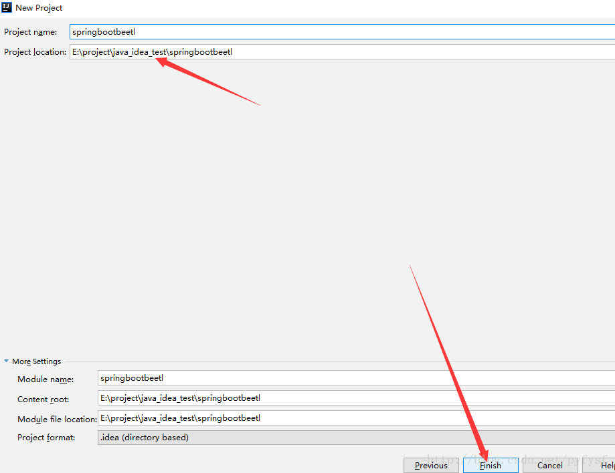
Task: Click the Content root input field
Action: pyautogui.click(x=356, y=398)
